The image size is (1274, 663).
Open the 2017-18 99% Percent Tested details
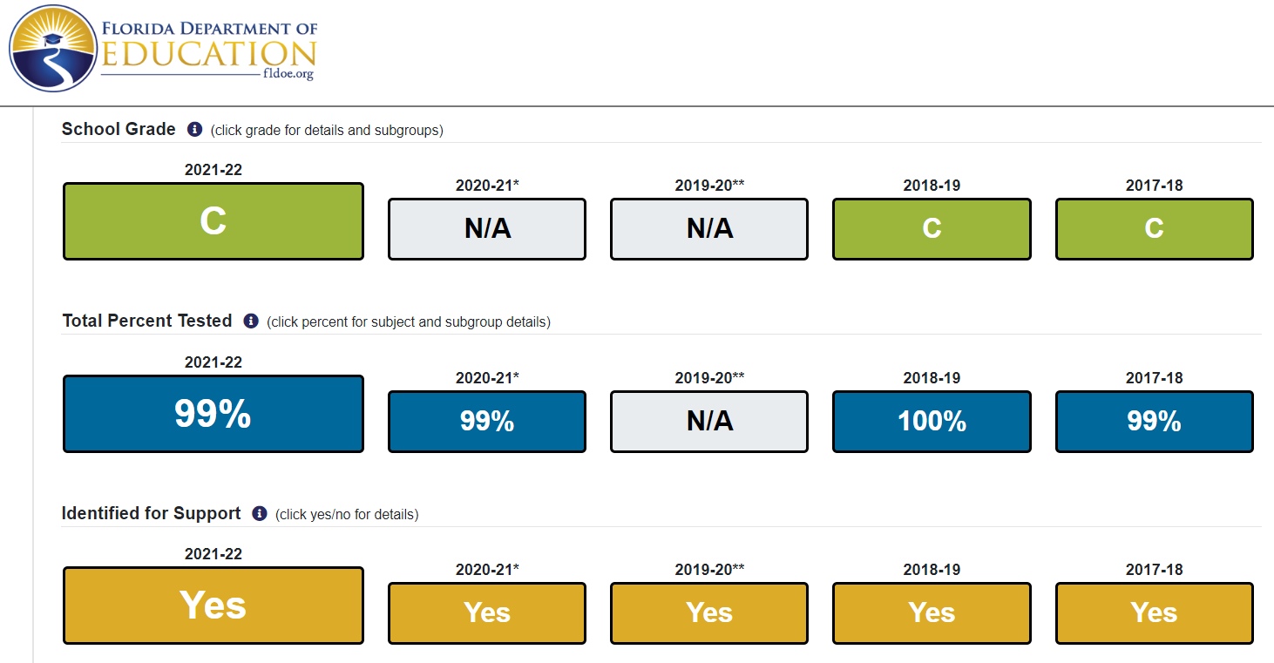[x=1155, y=422]
